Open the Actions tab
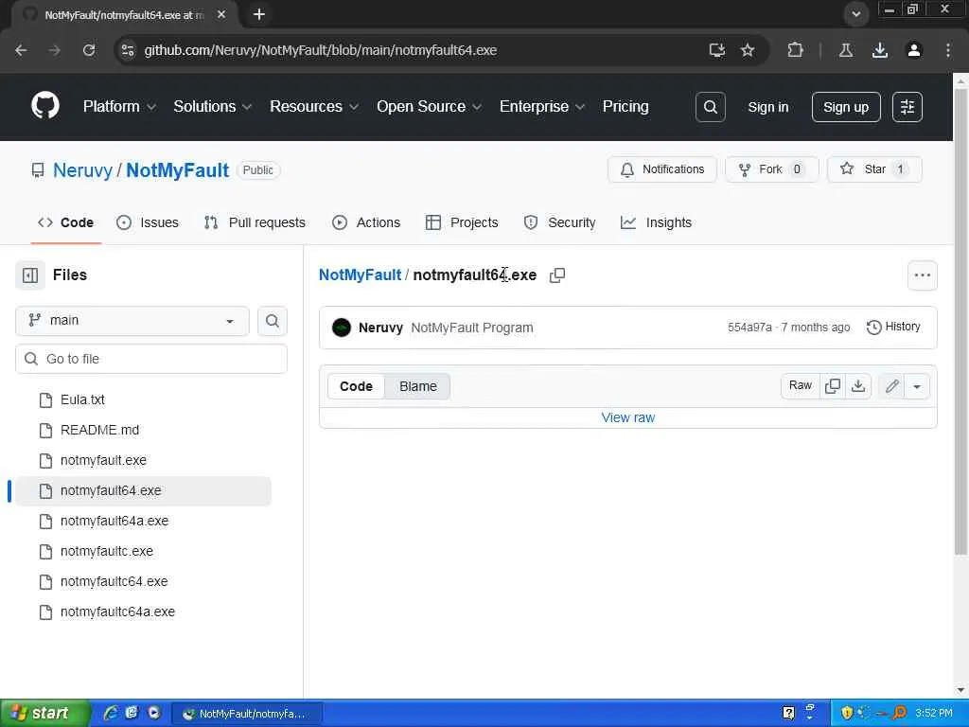This screenshot has width=969, height=727. tap(366, 222)
